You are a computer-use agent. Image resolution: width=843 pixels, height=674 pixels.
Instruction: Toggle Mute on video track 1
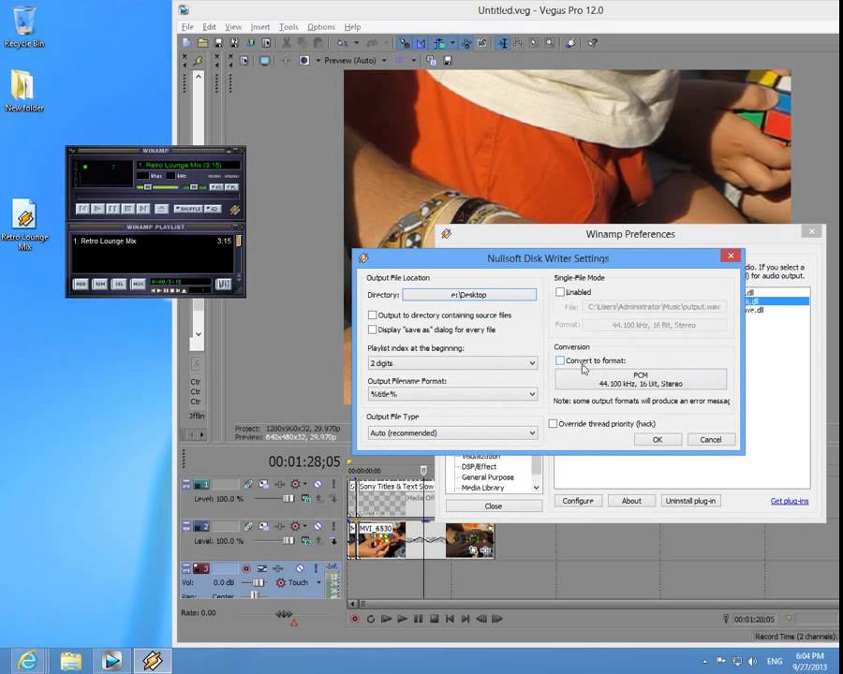coord(318,484)
